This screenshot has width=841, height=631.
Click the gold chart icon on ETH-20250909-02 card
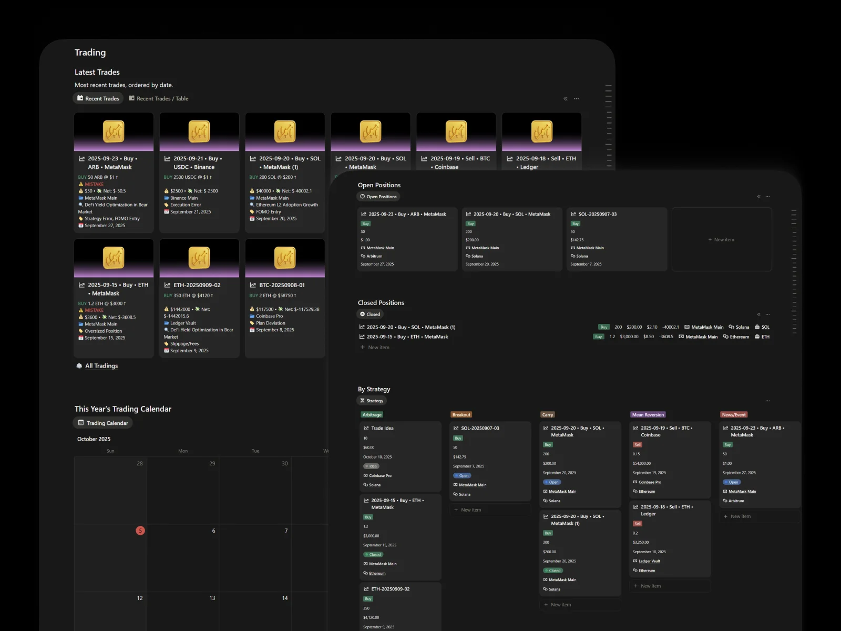(199, 258)
